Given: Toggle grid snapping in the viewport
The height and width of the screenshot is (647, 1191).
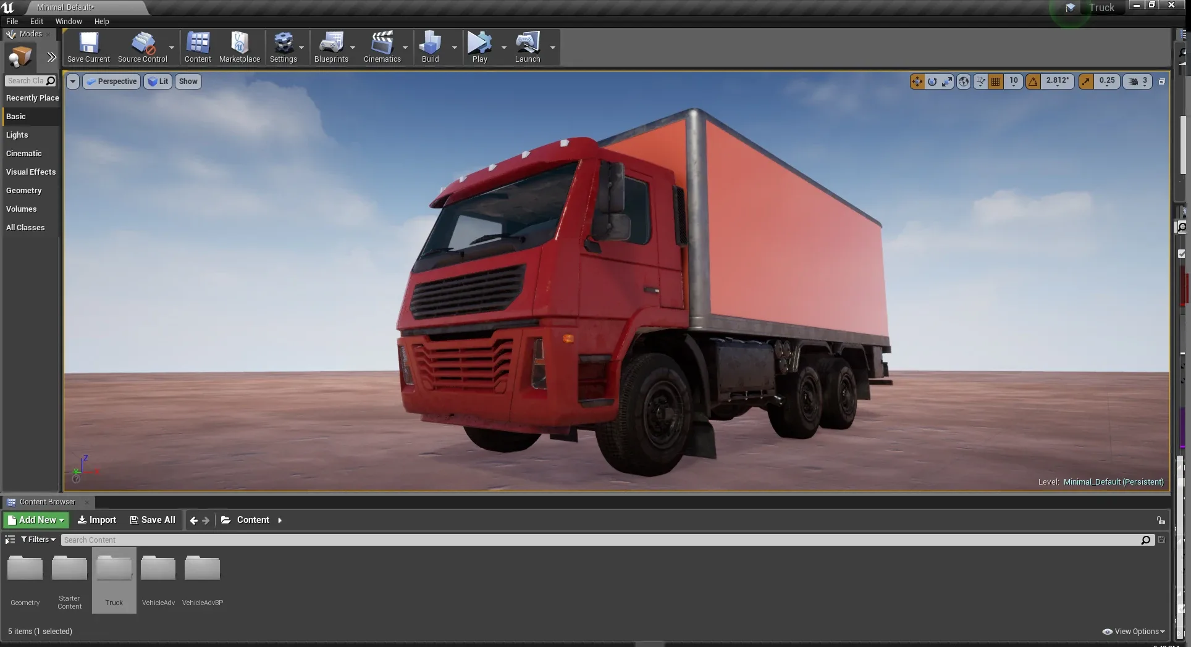Looking at the screenshot, I should [995, 81].
